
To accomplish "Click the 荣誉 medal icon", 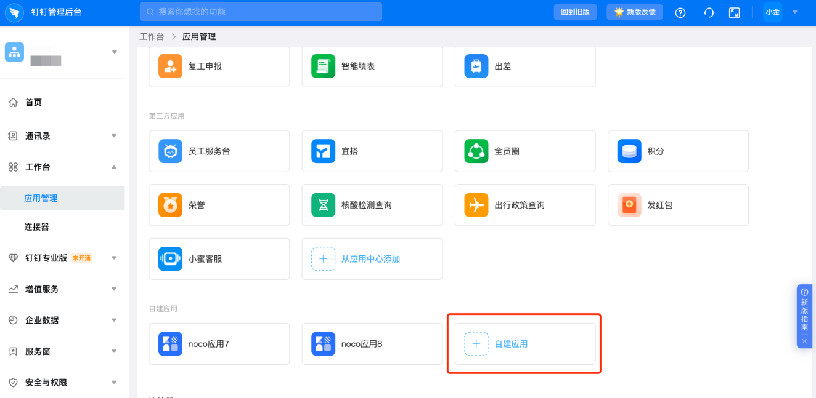I will [x=170, y=205].
